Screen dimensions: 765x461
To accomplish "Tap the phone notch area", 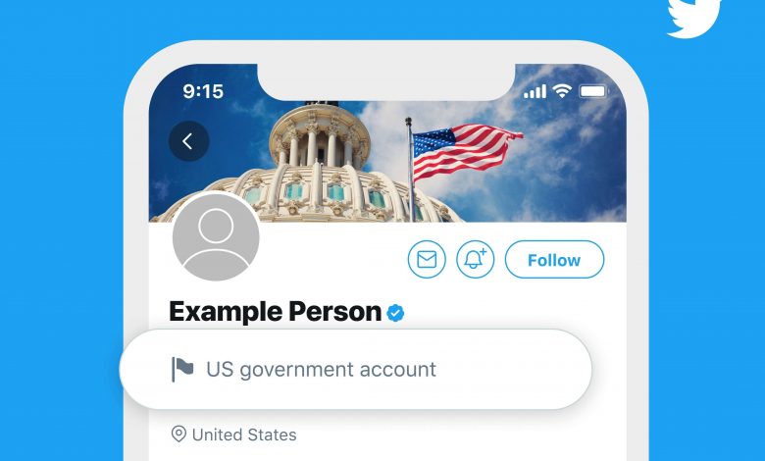I will (385, 82).
